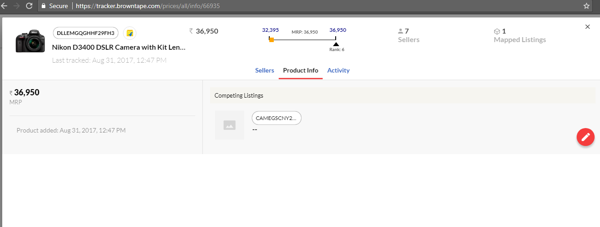The height and width of the screenshot is (227, 600).
Task: Click the Last tracked timestamp text
Action: [x=109, y=60]
